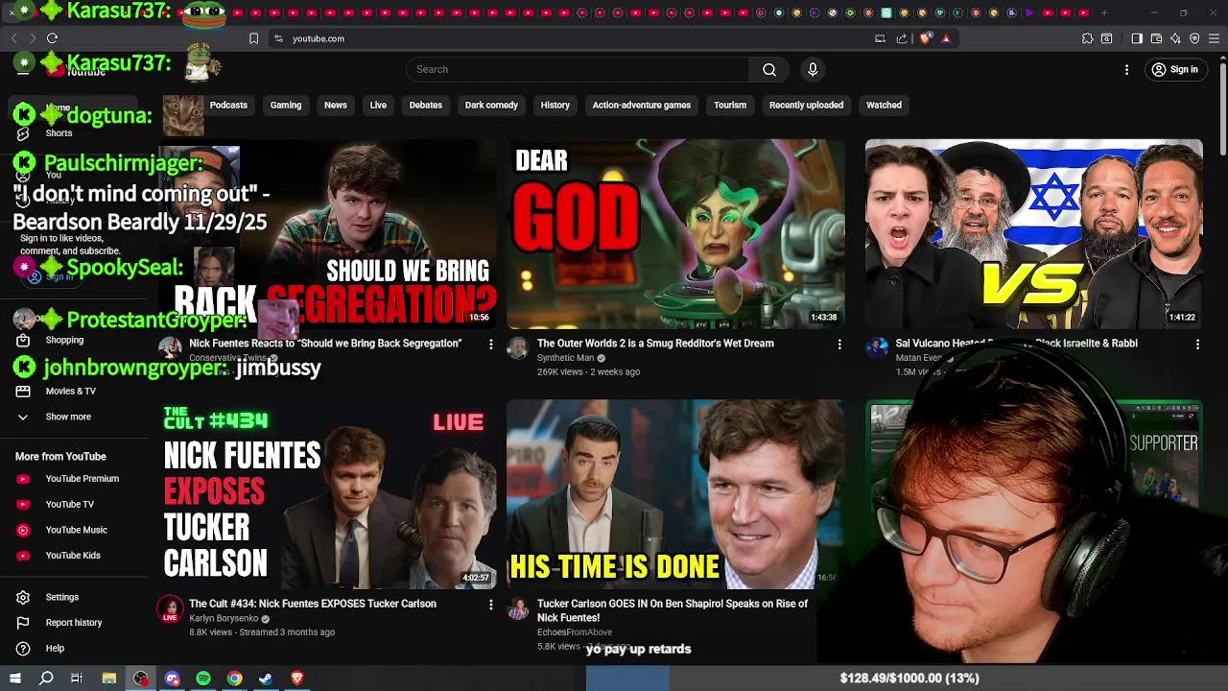Open the browser hamburger main menu
This screenshot has height=691, width=1228.
click(x=1214, y=38)
